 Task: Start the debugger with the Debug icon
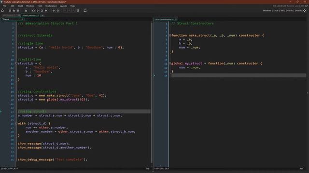pyautogui.click(x=33, y=11)
